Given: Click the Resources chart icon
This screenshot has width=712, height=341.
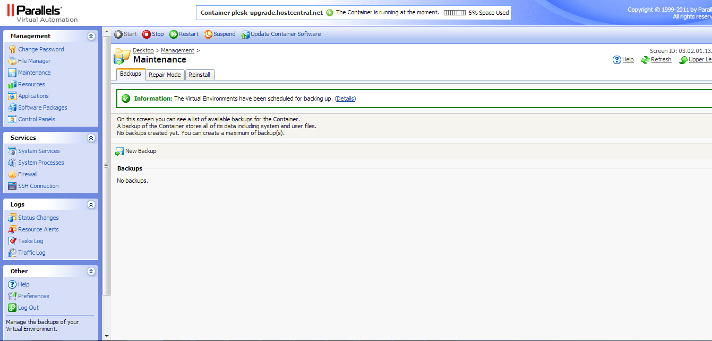Looking at the screenshot, I should coord(12,84).
